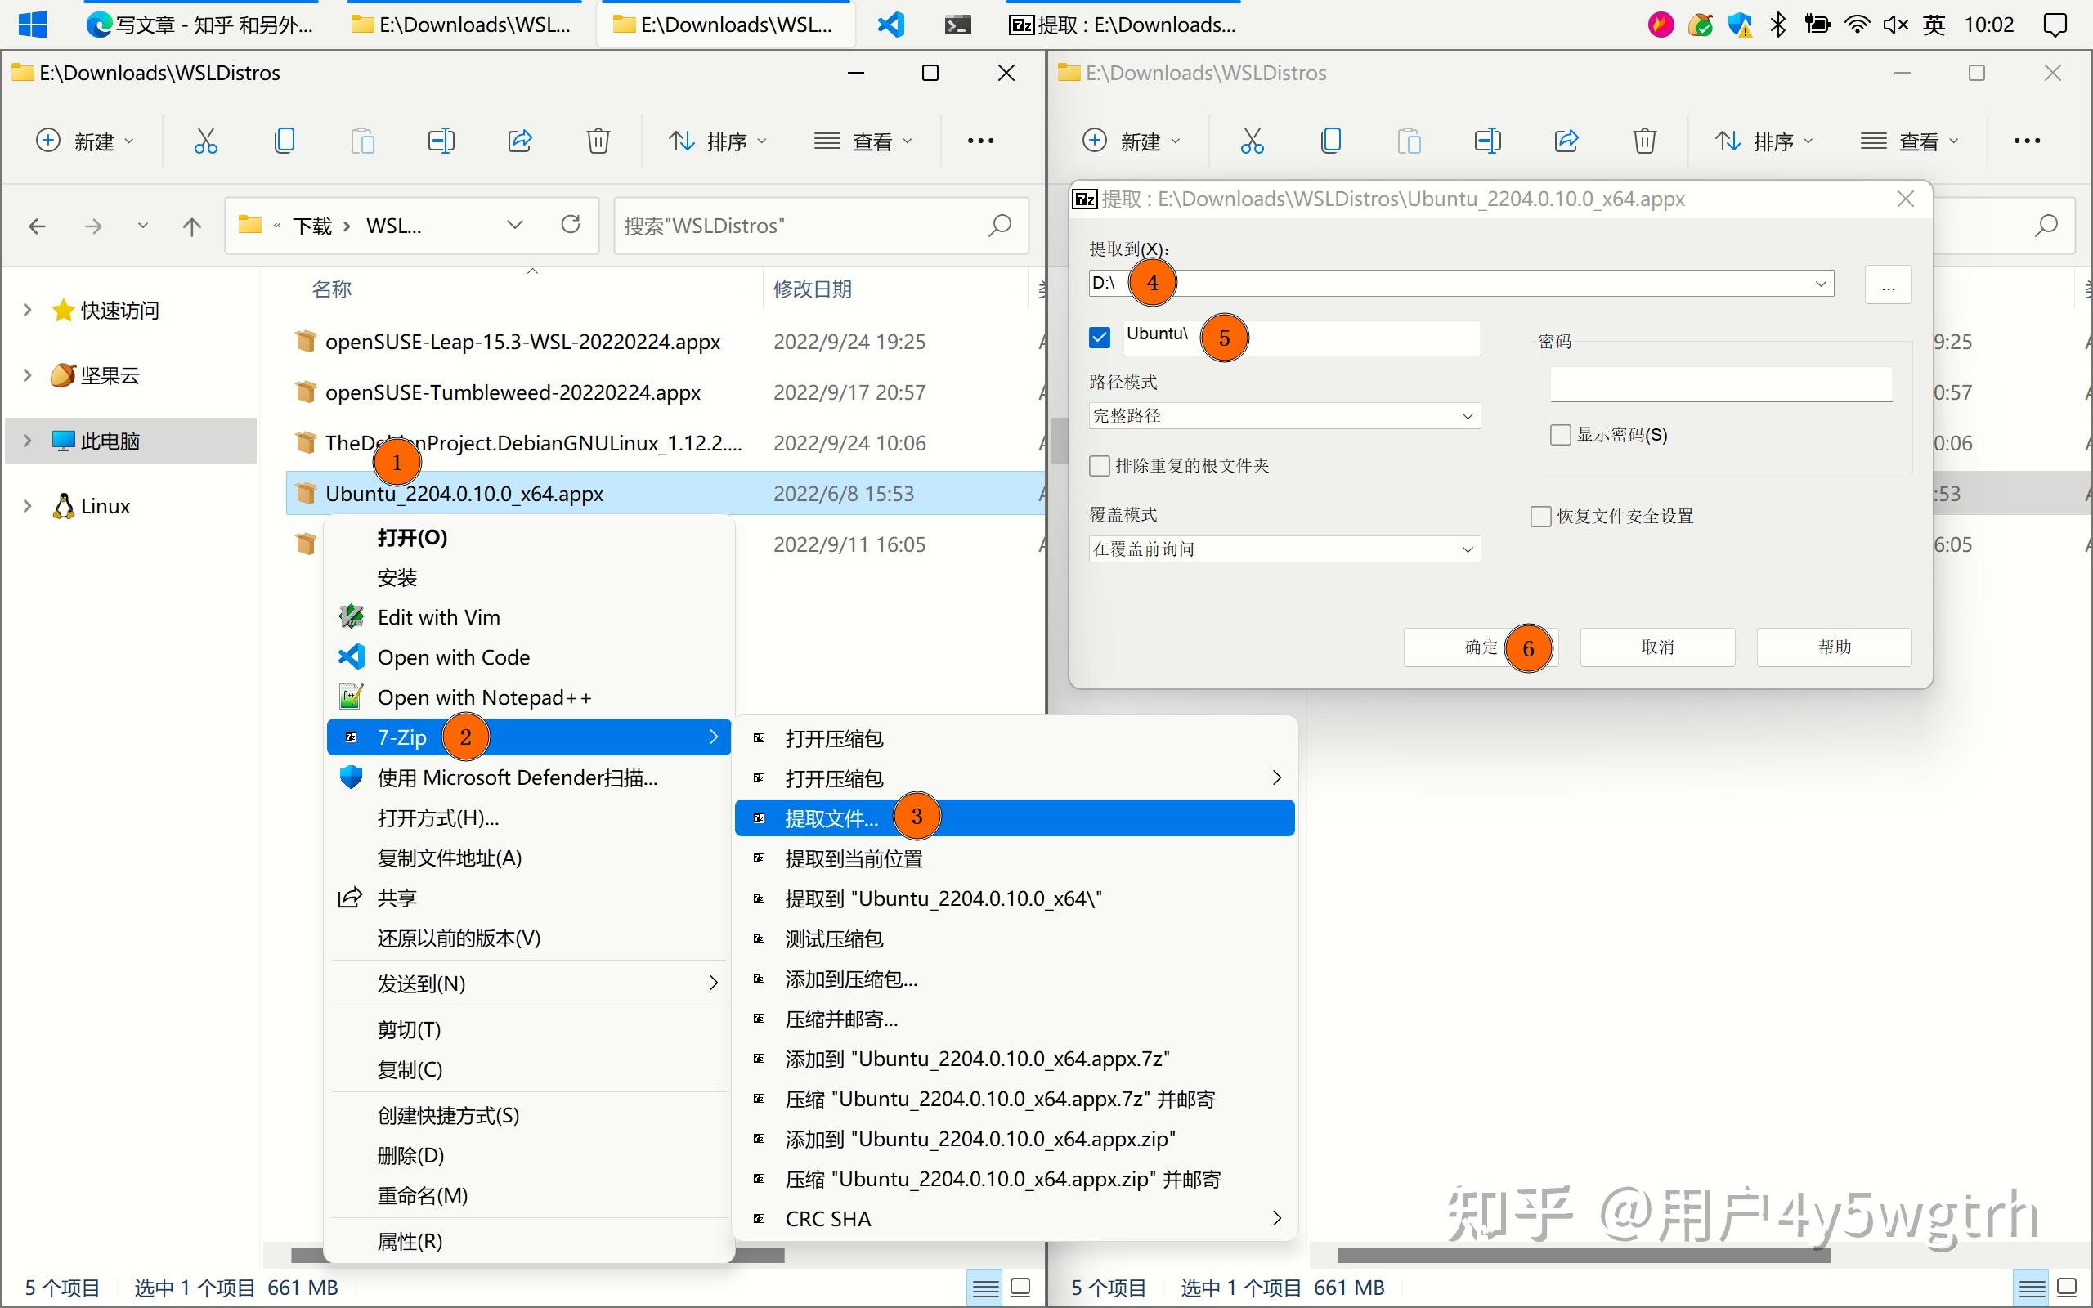Image resolution: width=2093 pixels, height=1308 pixels.
Task: Click the Cut scissors icon in left window
Action: point(205,141)
